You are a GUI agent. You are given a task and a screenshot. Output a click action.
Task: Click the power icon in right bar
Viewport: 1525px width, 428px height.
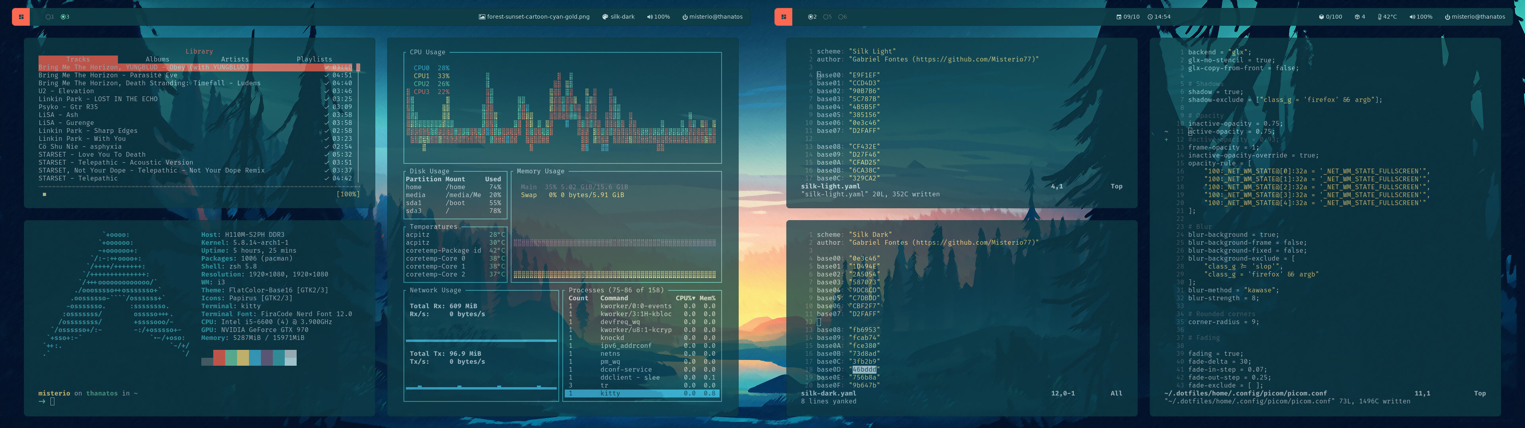1448,17
